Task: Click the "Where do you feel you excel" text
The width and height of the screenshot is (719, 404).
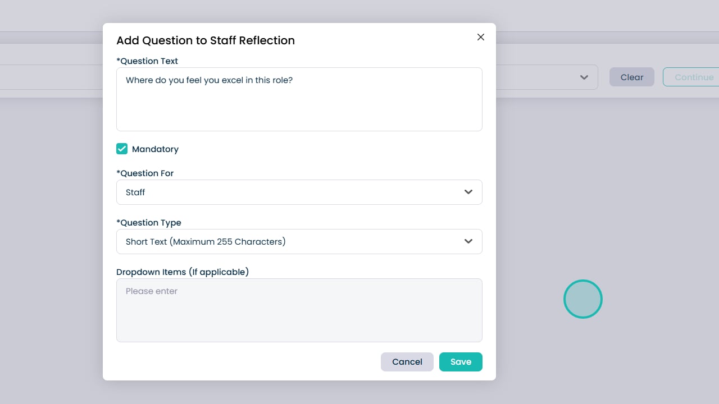Action: coord(209,80)
